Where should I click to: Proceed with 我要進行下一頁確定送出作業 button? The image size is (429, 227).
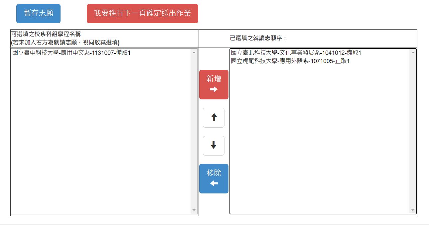(142, 14)
